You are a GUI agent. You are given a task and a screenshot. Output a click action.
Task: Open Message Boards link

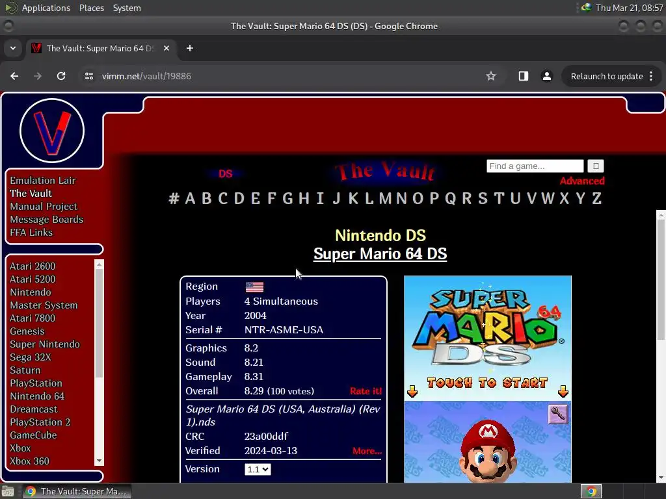coord(47,220)
